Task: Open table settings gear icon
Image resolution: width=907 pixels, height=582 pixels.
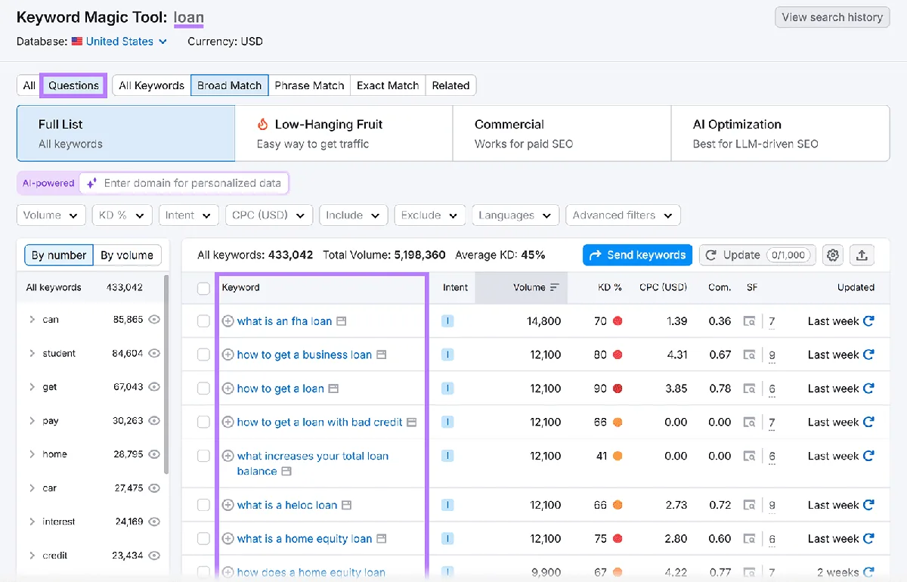Action: pyautogui.click(x=833, y=255)
